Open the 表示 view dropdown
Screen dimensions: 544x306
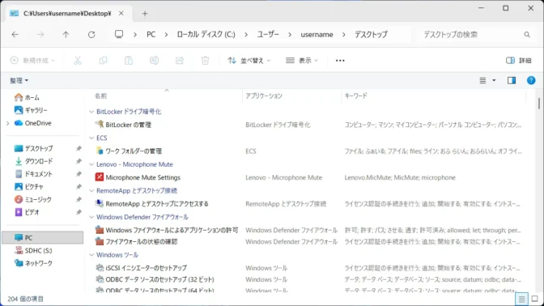[x=302, y=61]
